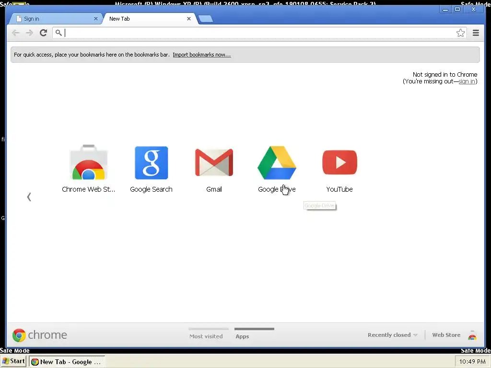Close the Sign in tab
Viewport: 491px width, 368px height.
coord(96,19)
